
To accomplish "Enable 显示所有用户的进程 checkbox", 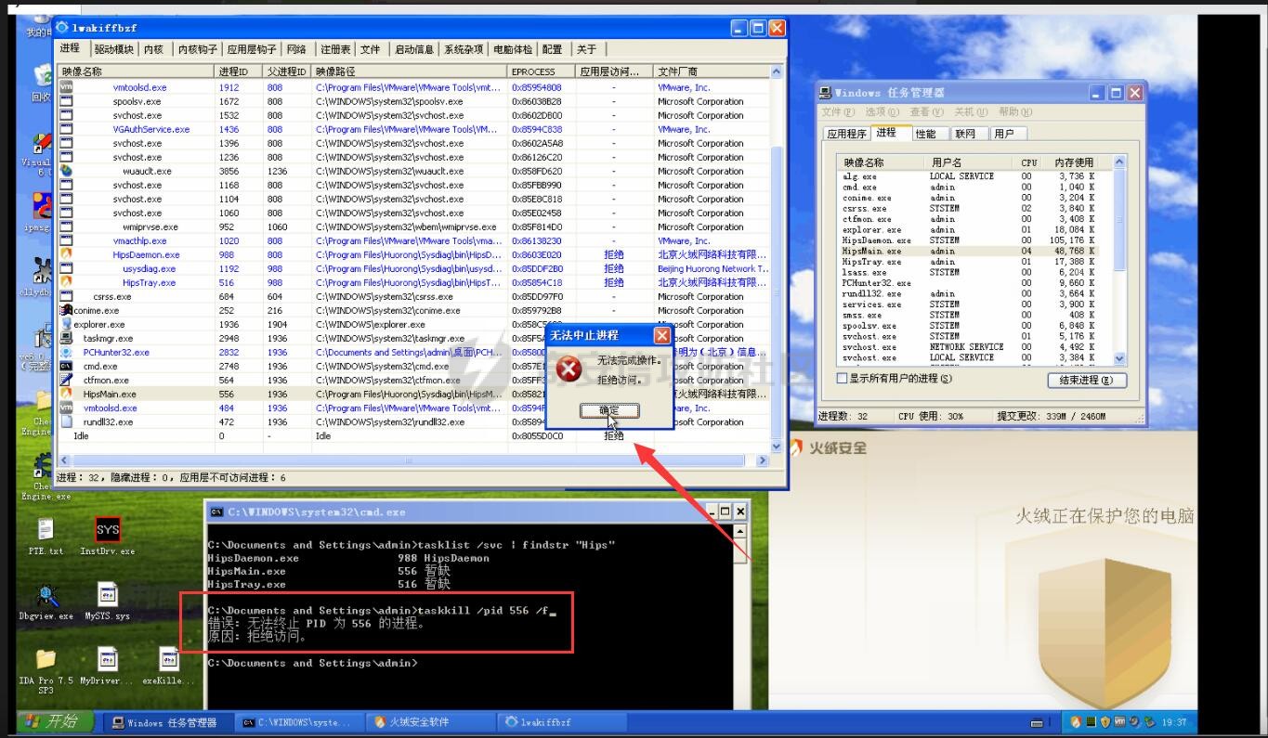I will [842, 379].
